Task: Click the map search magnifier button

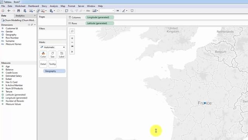Action: 72,31
